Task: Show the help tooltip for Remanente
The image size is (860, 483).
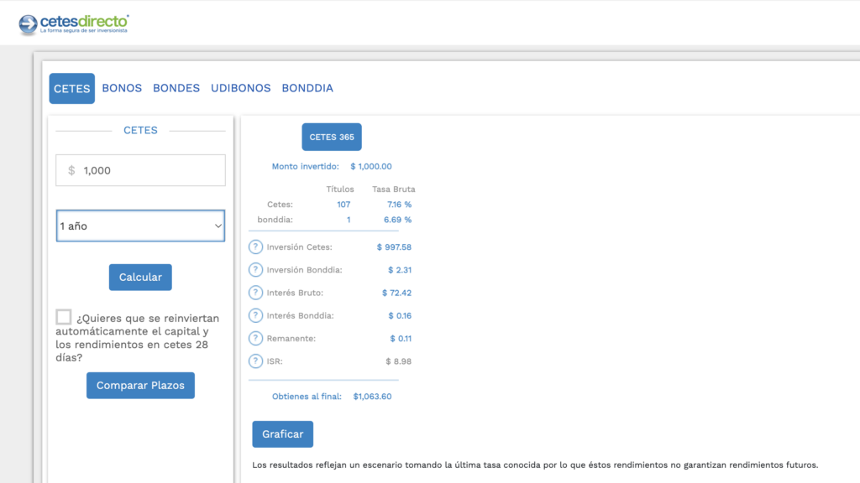Action: (x=256, y=338)
